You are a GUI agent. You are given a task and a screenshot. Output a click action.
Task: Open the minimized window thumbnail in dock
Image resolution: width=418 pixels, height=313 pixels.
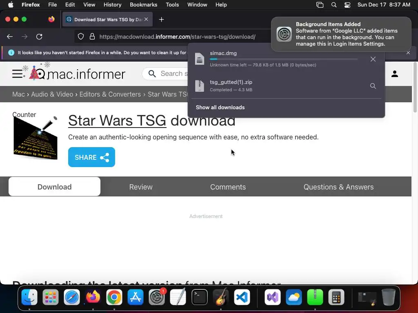tap(367, 298)
